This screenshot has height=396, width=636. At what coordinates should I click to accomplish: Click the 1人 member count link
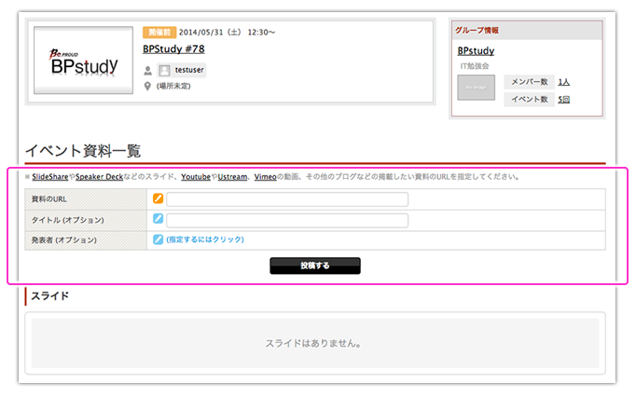pyautogui.click(x=564, y=82)
